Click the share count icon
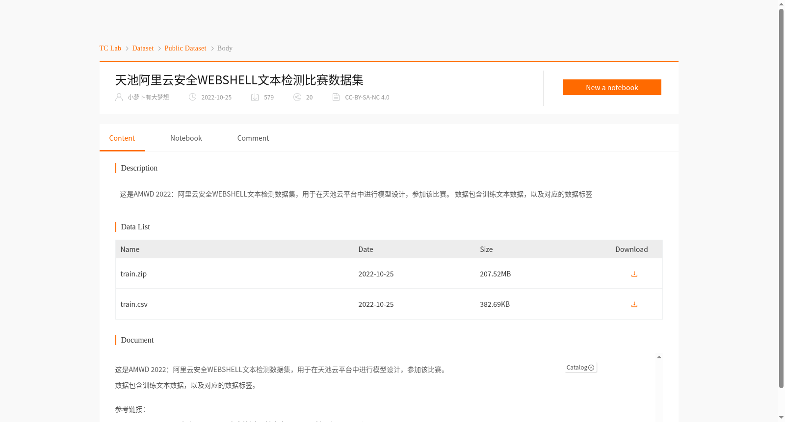Screen dimensions: 785x422 [297, 97]
